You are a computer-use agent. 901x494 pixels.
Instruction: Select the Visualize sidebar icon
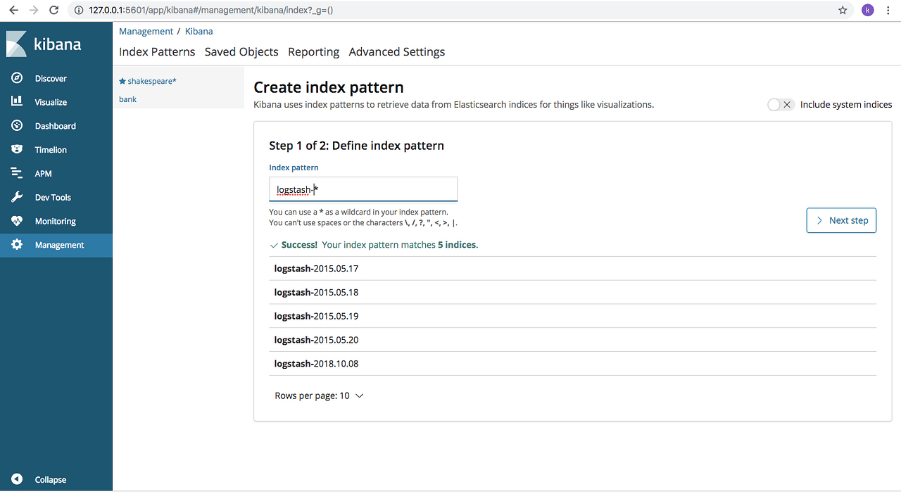tap(18, 102)
